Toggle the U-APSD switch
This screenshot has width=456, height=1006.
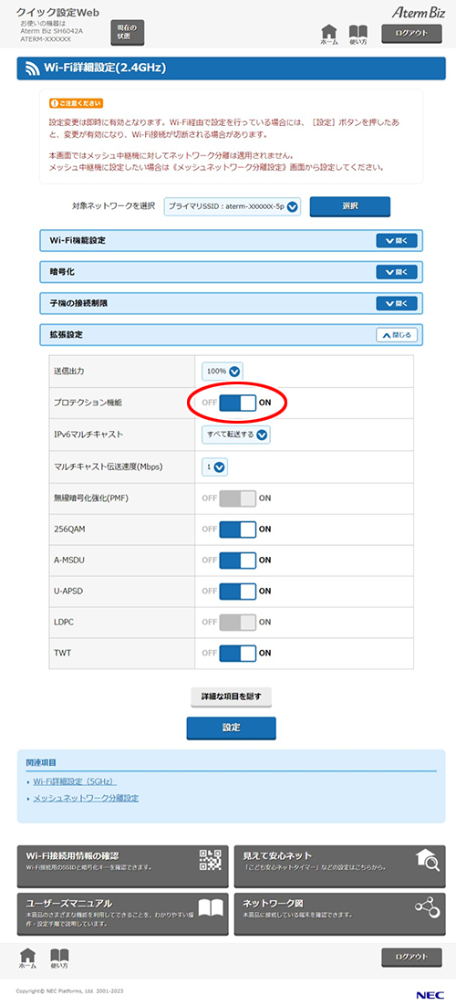pyautogui.click(x=237, y=591)
